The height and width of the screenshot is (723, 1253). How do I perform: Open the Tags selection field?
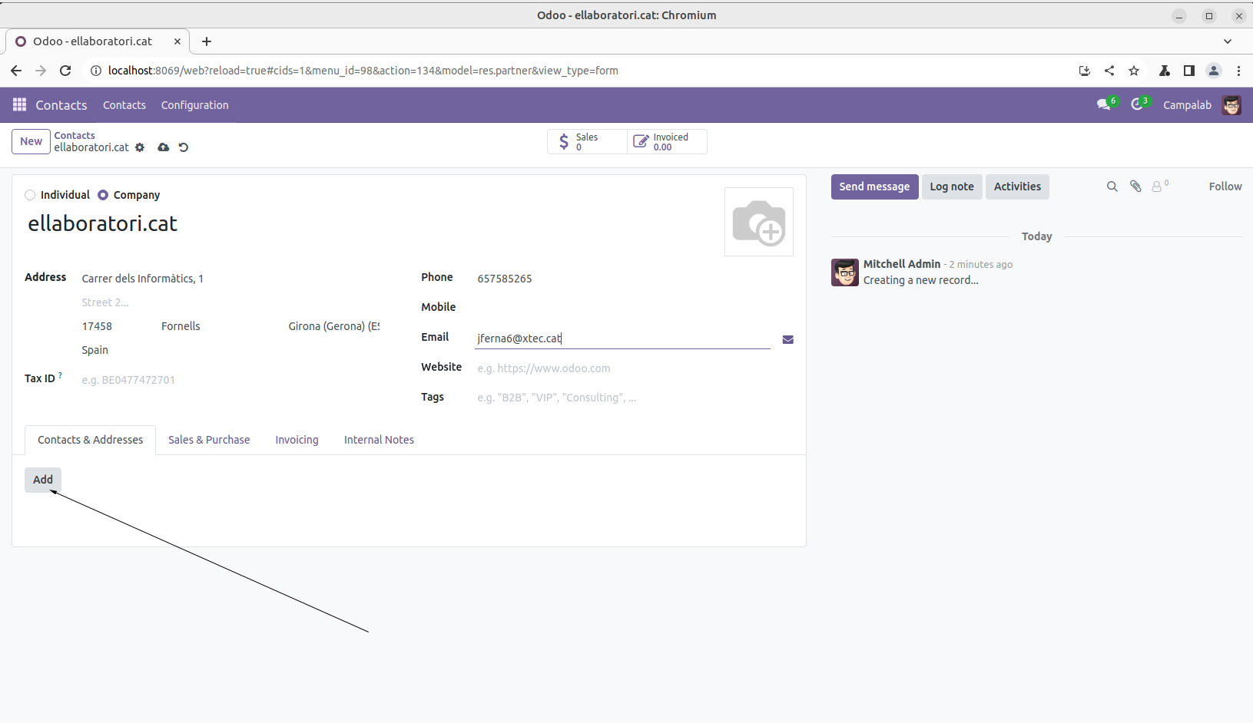(x=622, y=398)
